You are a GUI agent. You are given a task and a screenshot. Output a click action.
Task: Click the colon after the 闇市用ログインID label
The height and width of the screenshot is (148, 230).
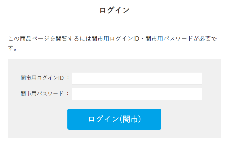(x=68, y=78)
